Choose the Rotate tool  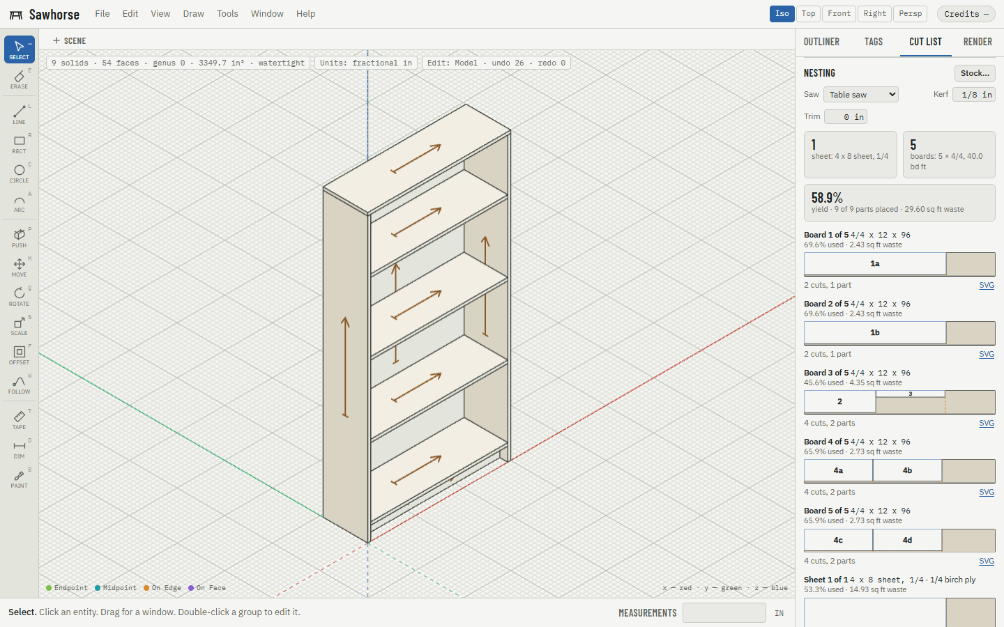(19, 296)
